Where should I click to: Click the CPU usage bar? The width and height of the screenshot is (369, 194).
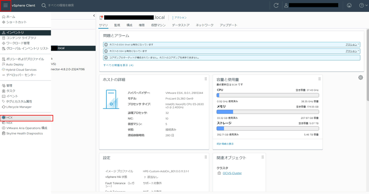pyautogui.click(x=268, y=95)
